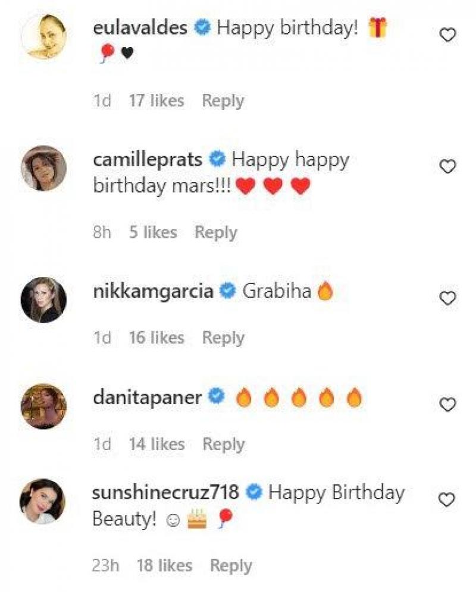The height and width of the screenshot is (592, 476).
Task: Open eulavaldes's profile picture
Action: tap(43, 37)
